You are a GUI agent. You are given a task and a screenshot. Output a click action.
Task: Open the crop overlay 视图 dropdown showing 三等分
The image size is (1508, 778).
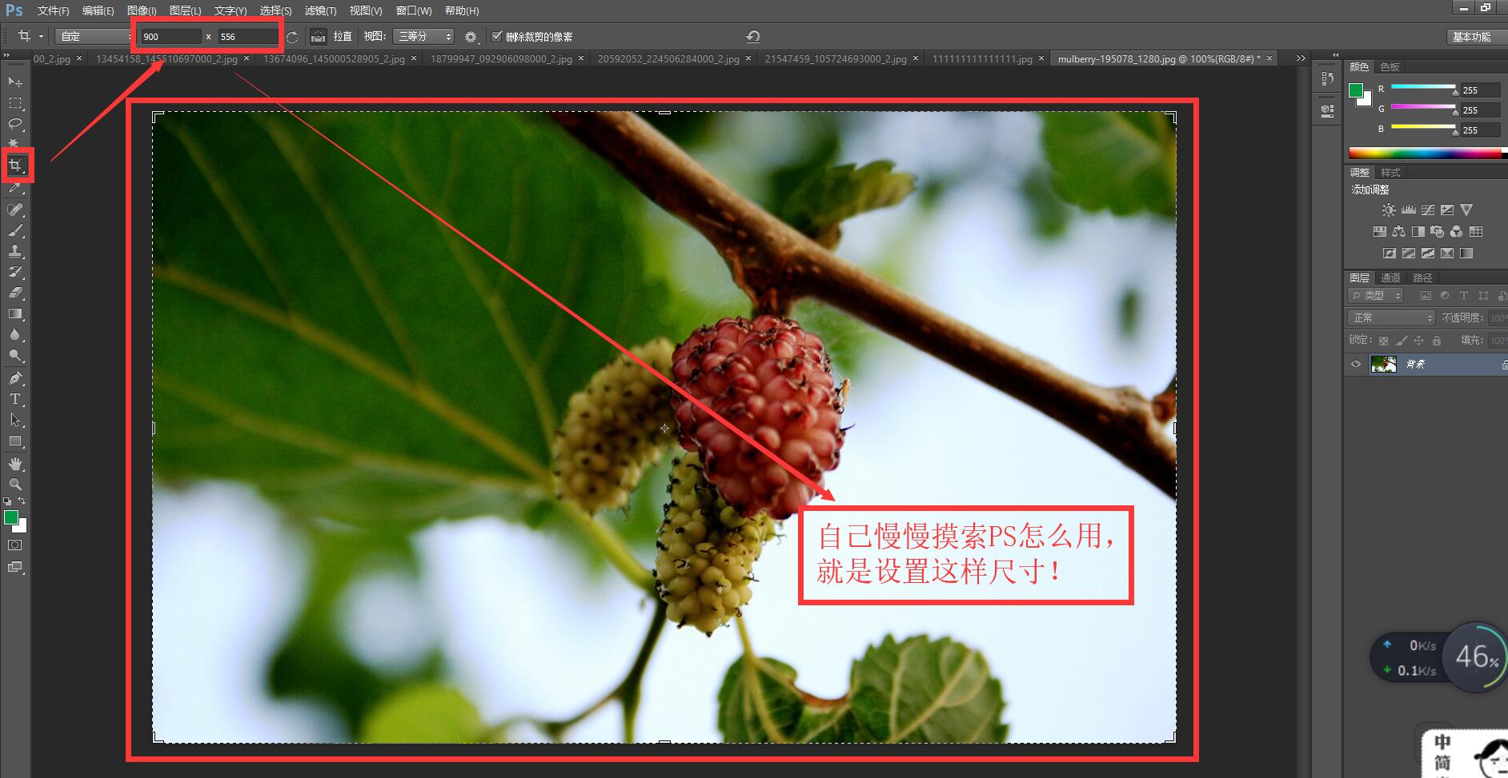[423, 36]
